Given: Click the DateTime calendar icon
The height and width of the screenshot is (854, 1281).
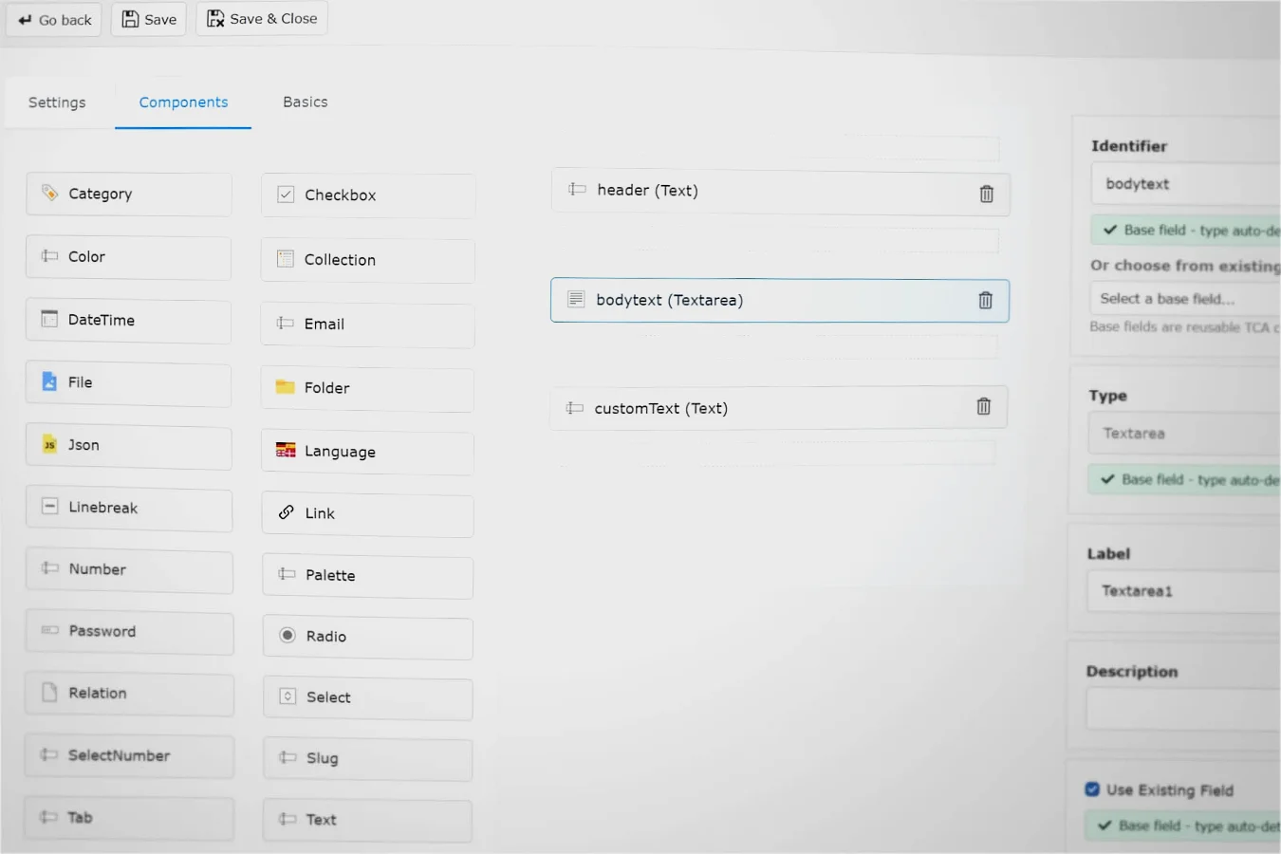Looking at the screenshot, I should coord(49,319).
